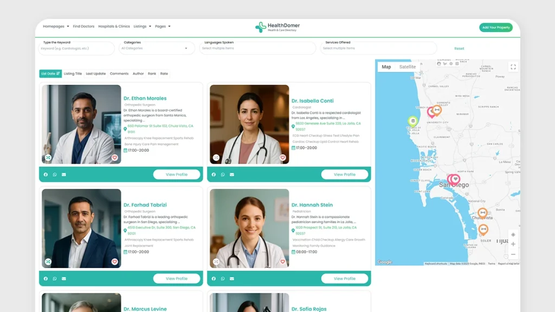
Task: Message Dr. Hannah Stein via WhatsApp
Action: point(223,279)
